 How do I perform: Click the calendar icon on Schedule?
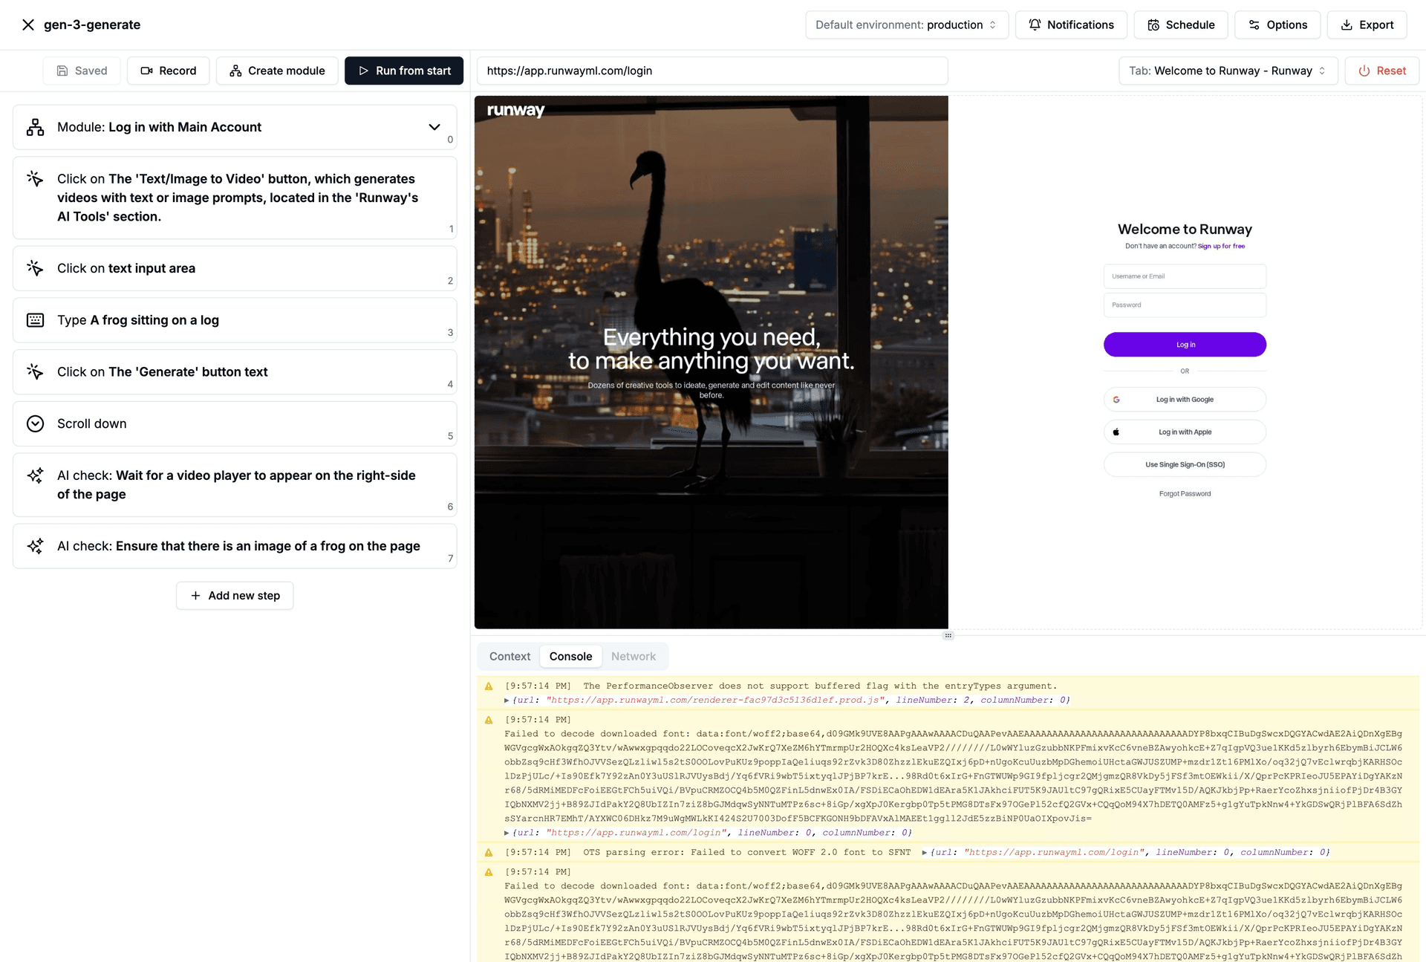(x=1153, y=25)
